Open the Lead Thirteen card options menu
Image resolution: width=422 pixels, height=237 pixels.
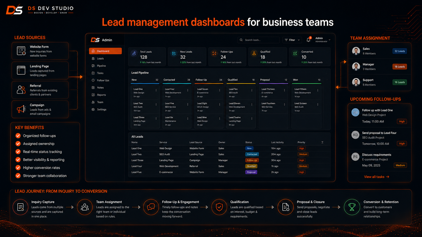point(284,90)
